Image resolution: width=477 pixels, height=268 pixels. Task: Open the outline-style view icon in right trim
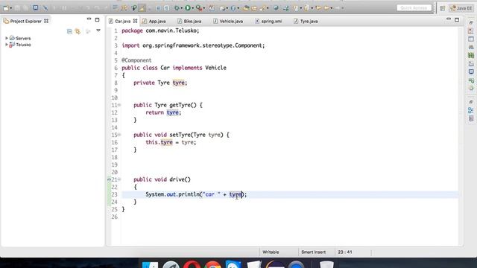coord(471,110)
